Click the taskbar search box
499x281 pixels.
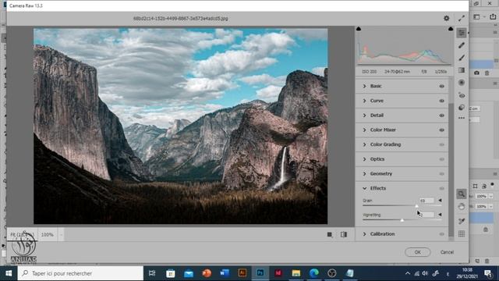(x=80, y=273)
